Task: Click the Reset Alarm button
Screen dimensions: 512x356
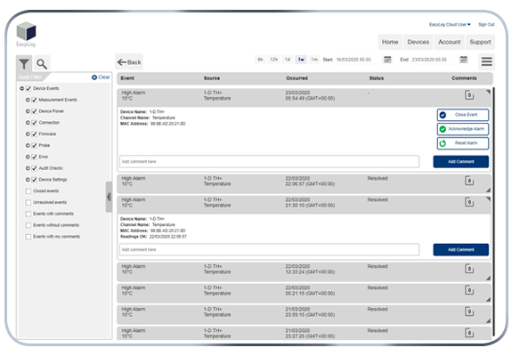Action: [463, 143]
